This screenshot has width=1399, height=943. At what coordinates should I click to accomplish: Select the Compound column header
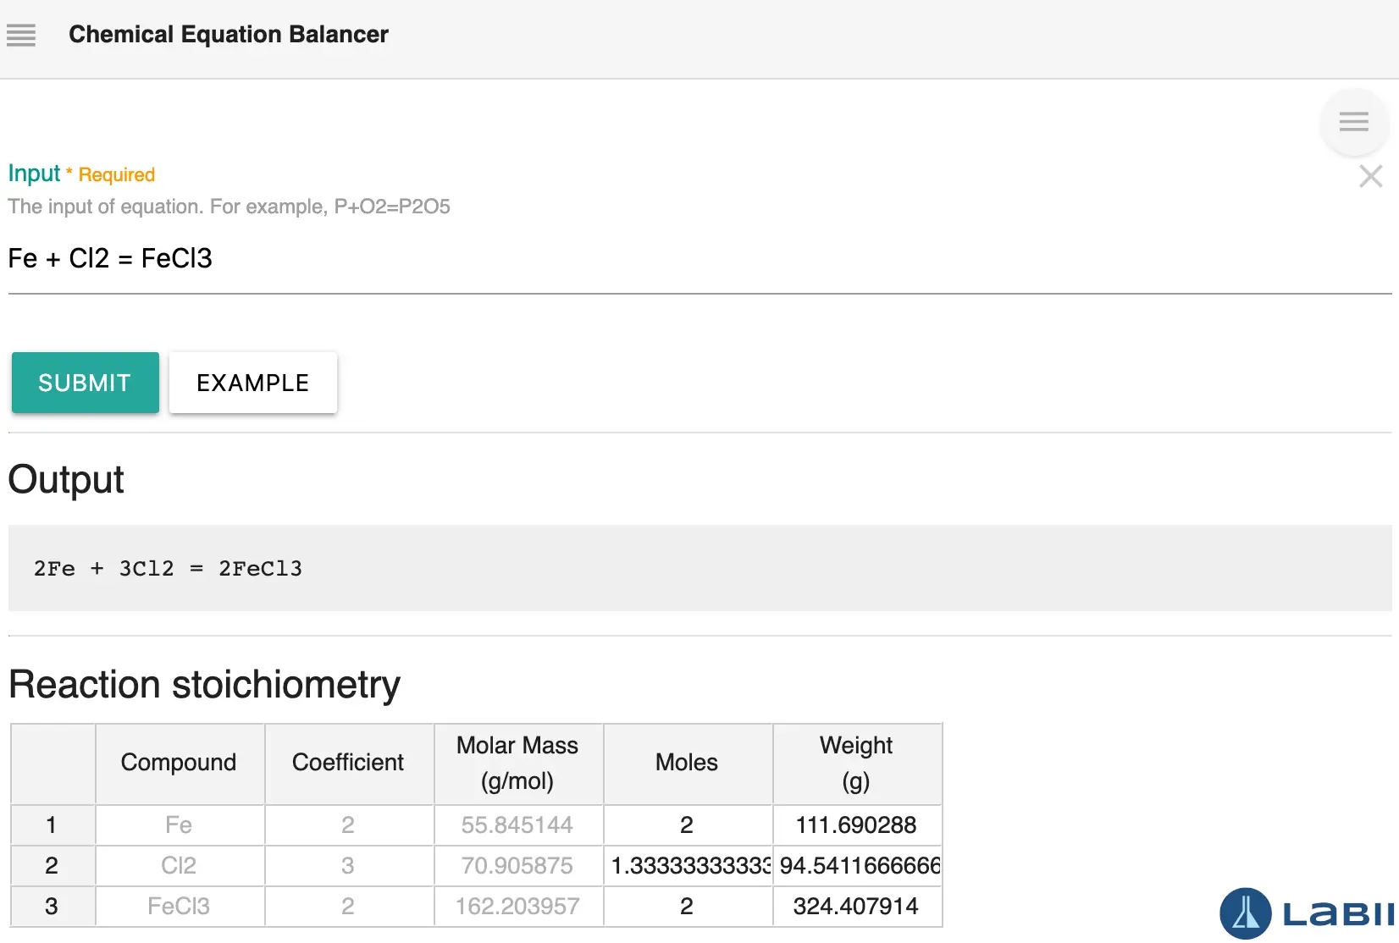click(179, 763)
